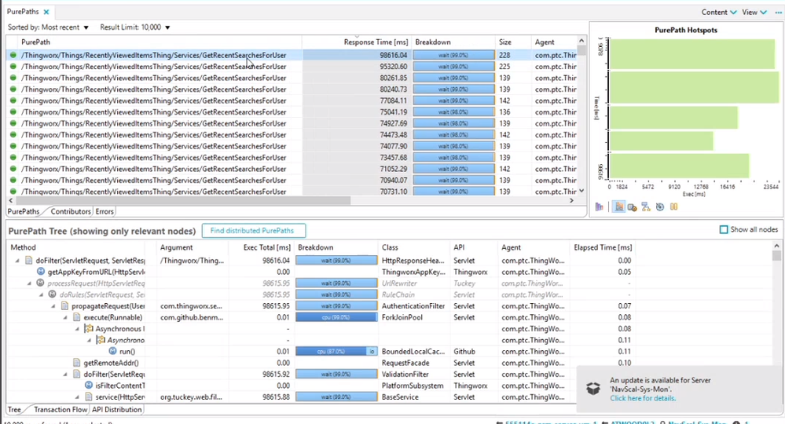Select the getAppKeyFromURL method icon
The image size is (785, 424).
[41, 272]
